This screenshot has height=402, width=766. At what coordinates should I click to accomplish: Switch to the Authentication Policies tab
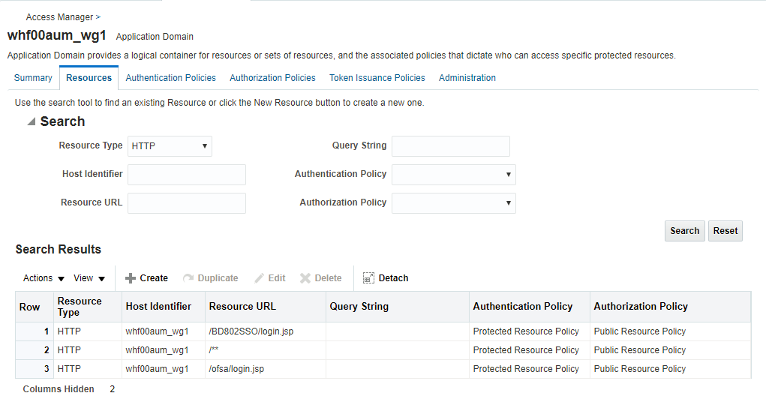tap(170, 78)
